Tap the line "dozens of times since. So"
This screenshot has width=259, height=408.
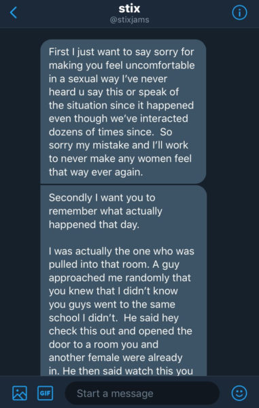(x=110, y=132)
